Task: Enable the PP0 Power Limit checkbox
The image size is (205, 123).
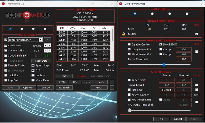Action: pos(129,100)
